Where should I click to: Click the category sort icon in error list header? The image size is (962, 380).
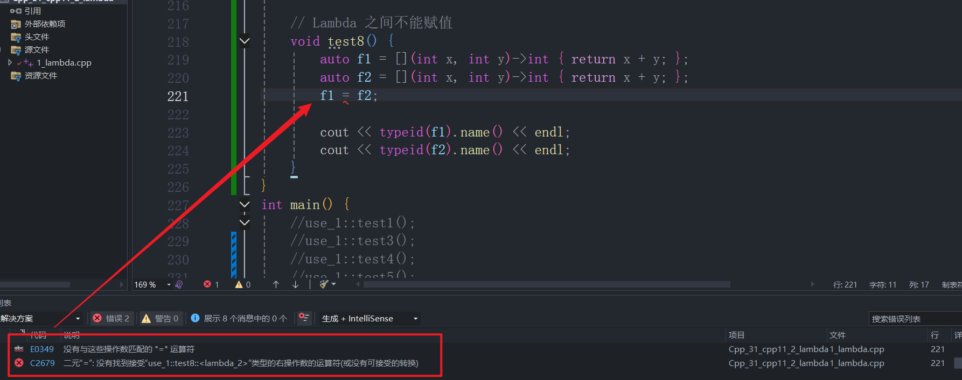[22, 333]
